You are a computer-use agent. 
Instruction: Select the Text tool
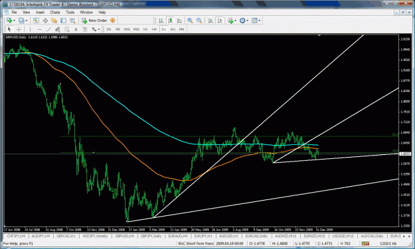tap(76, 29)
